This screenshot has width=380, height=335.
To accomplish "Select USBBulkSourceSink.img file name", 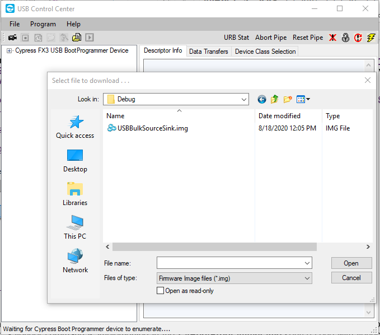I will [153, 128].
